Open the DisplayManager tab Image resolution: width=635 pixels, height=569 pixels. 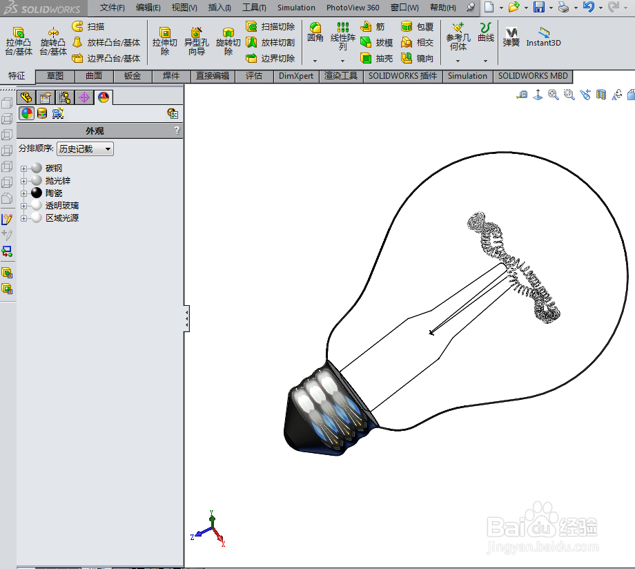104,97
